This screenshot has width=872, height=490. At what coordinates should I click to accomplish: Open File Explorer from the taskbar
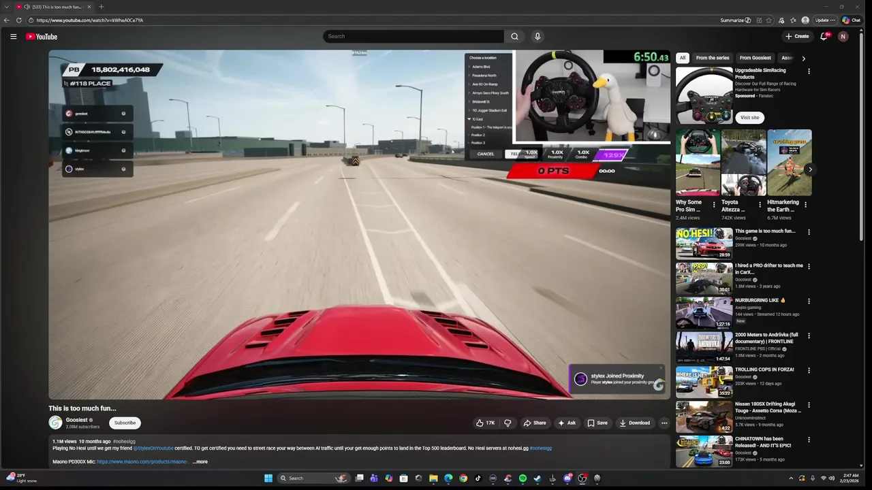433,478
